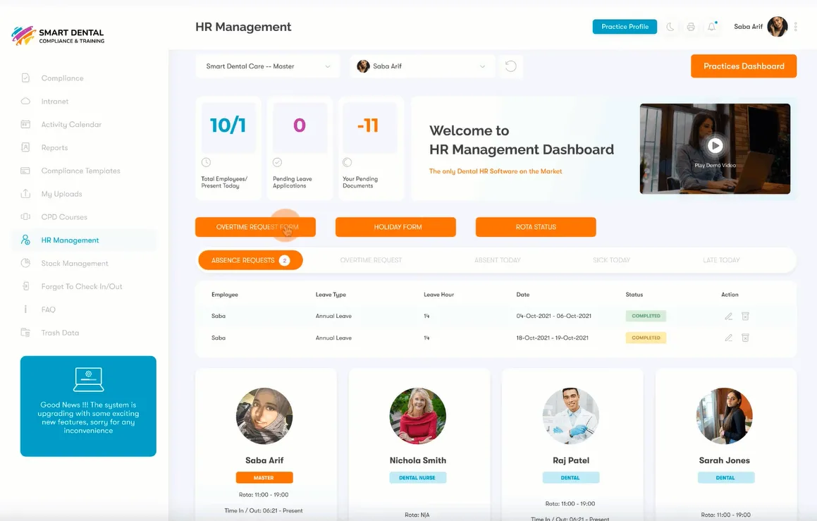817x521 pixels.
Task: Play the demo video
Action: 715,145
